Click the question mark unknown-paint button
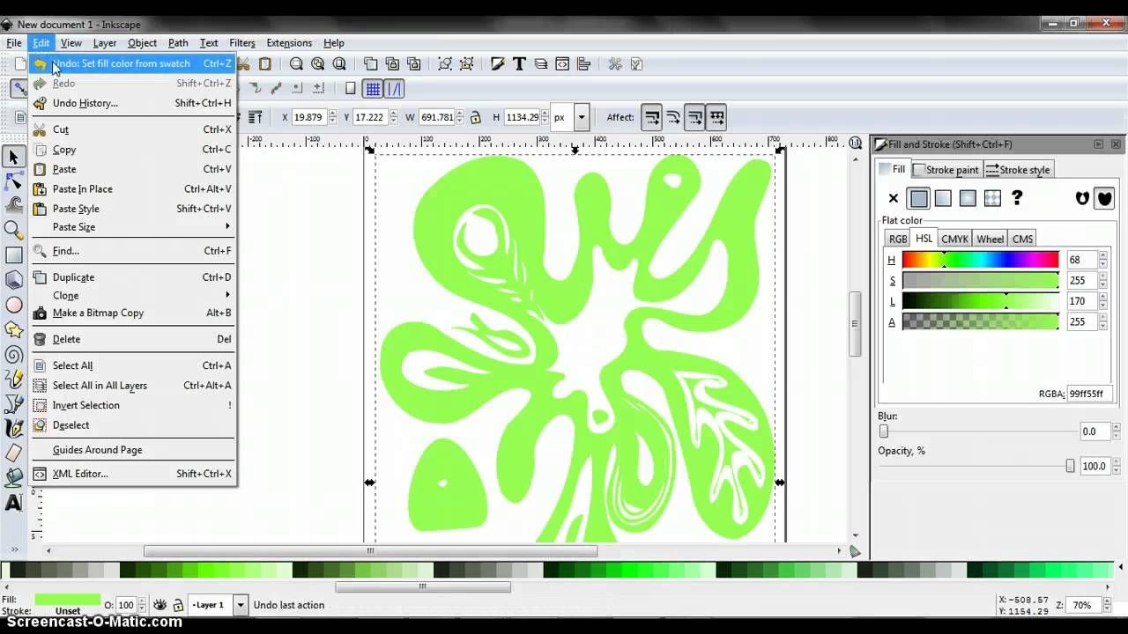Image resolution: width=1128 pixels, height=634 pixels. click(1017, 198)
